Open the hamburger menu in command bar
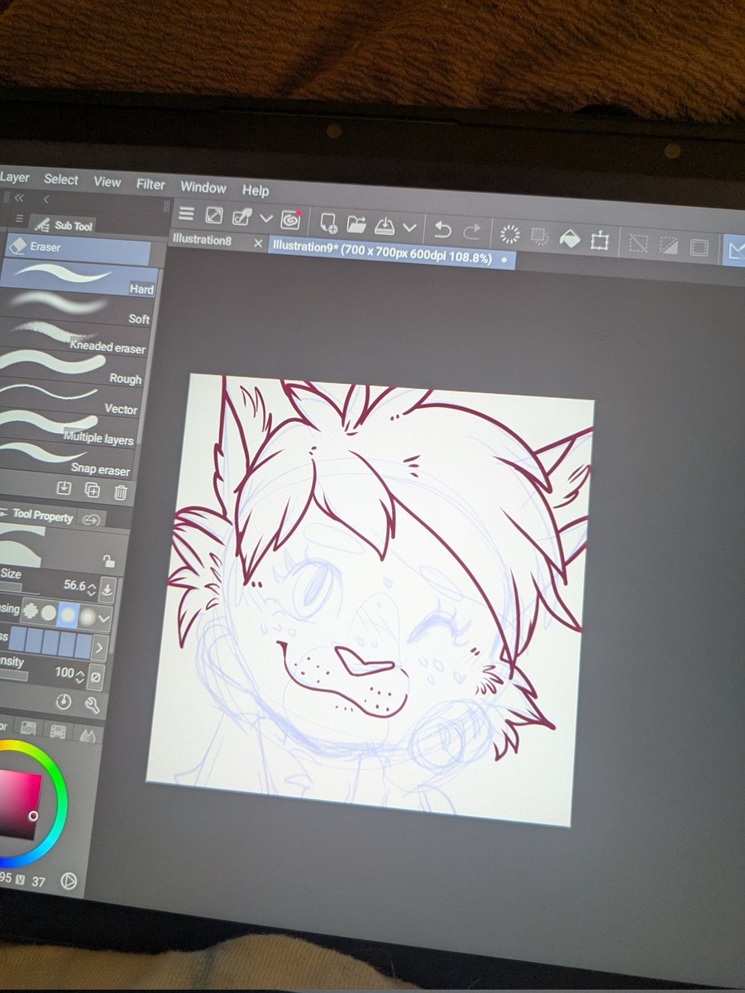 click(x=187, y=214)
